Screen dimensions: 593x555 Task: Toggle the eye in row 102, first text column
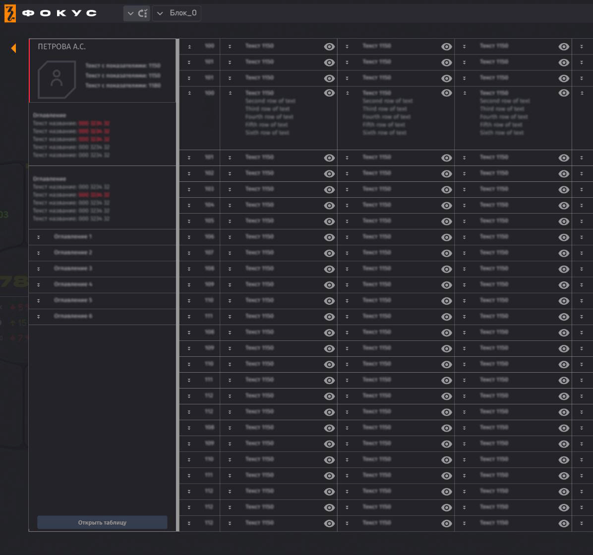[x=329, y=173]
